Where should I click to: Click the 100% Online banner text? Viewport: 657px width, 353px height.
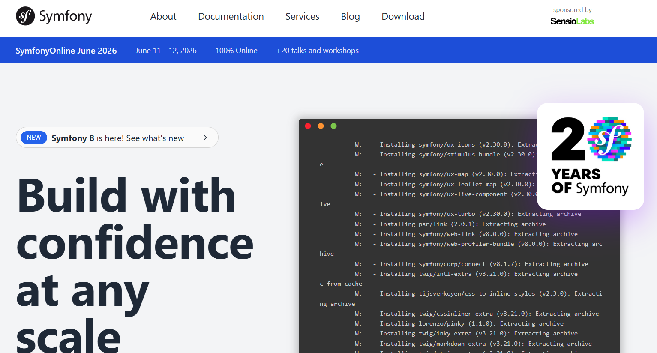(x=236, y=50)
